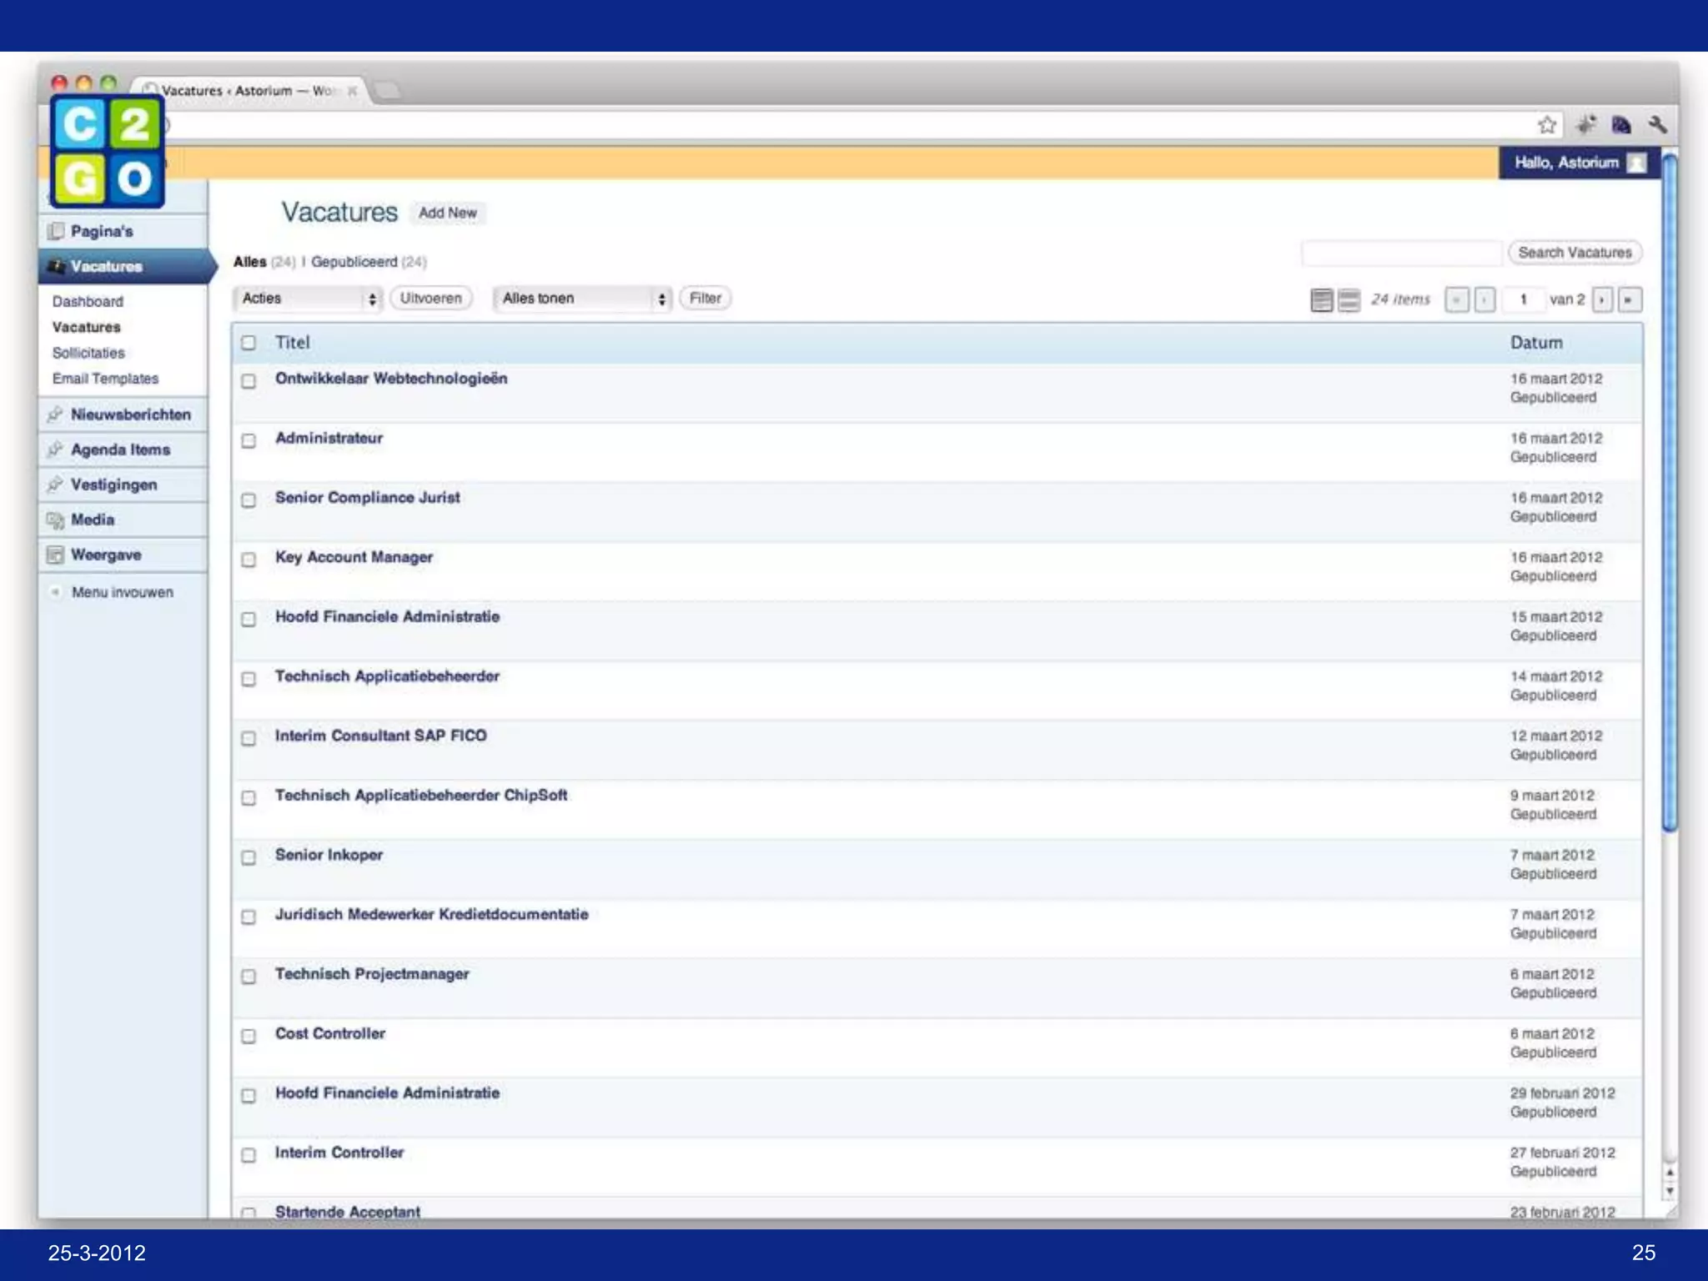Select Email Templates in sidebar submenu
Viewport: 1708px width, 1281px height.
point(105,379)
